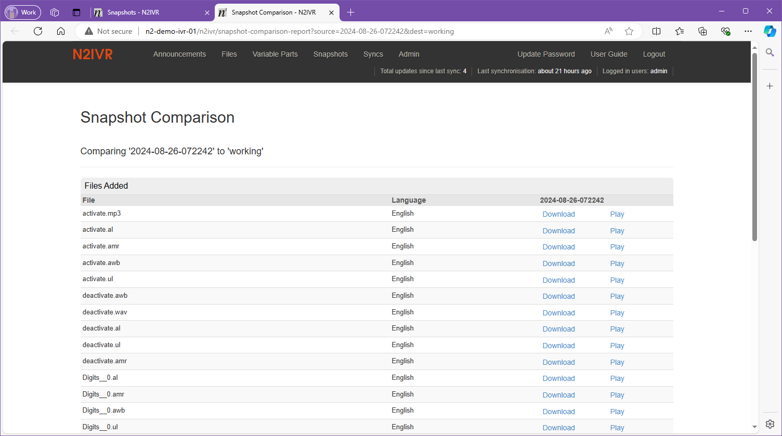This screenshot has height=436, width=782.
Task: Select the Snapshot Comparison - N2IVR tab
Action: (x=277, y=12)
